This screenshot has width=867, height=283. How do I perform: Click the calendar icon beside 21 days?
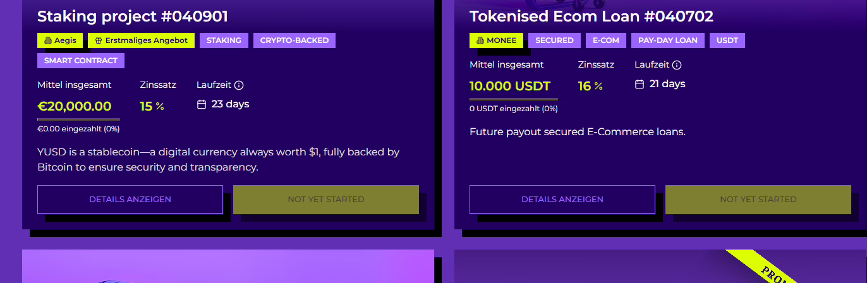(640, 84)
